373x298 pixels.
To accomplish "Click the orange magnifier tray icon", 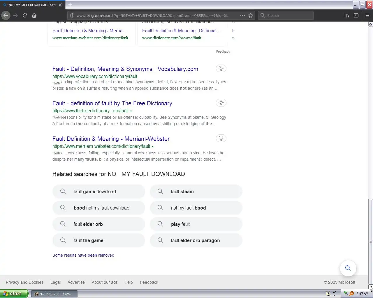I will point(351,294).
